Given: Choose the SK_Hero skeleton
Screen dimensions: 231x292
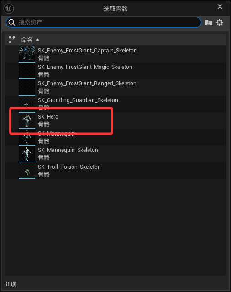Looking at the screenshot, I should point(115,120).
